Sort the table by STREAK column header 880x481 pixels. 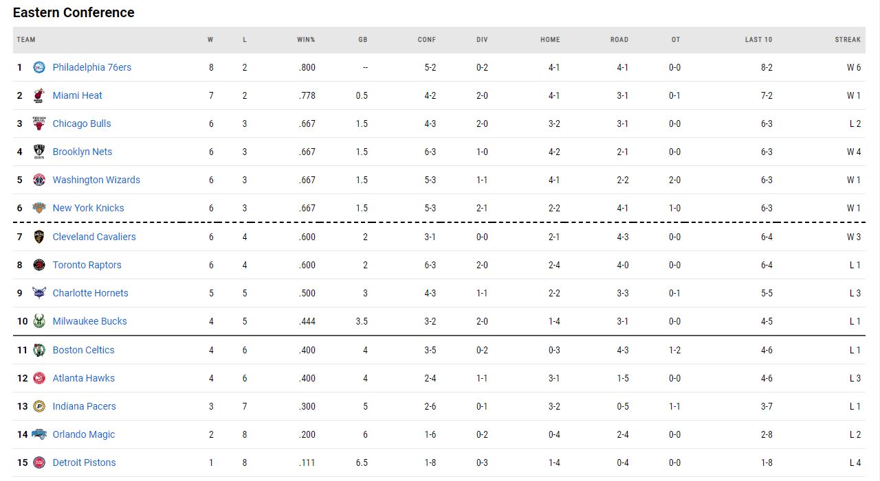pos(848,40)
